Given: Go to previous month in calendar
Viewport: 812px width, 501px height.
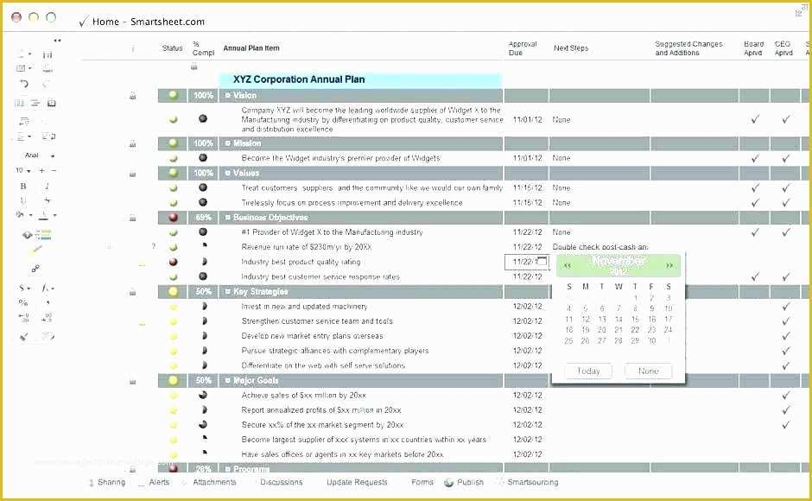Looking at the screenshot, I should click(x=568, y=265).
